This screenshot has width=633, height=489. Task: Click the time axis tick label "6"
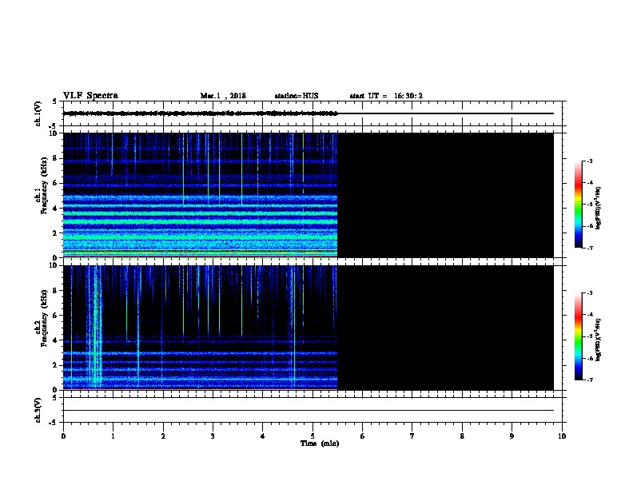click(x=362, y=436)
